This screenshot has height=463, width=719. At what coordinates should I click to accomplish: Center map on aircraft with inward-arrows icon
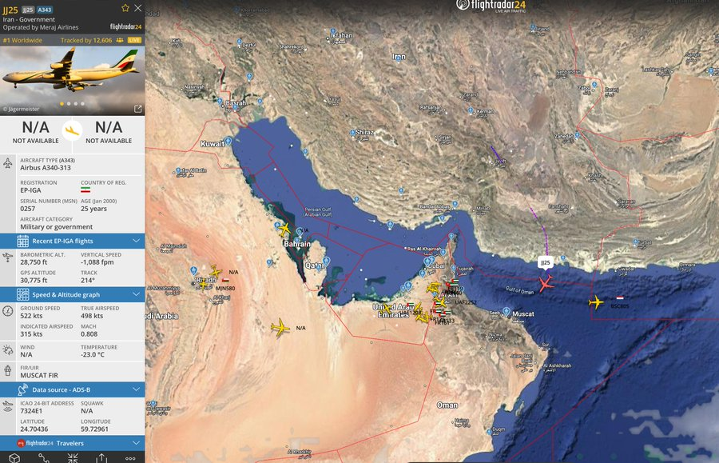coord(73,458)
